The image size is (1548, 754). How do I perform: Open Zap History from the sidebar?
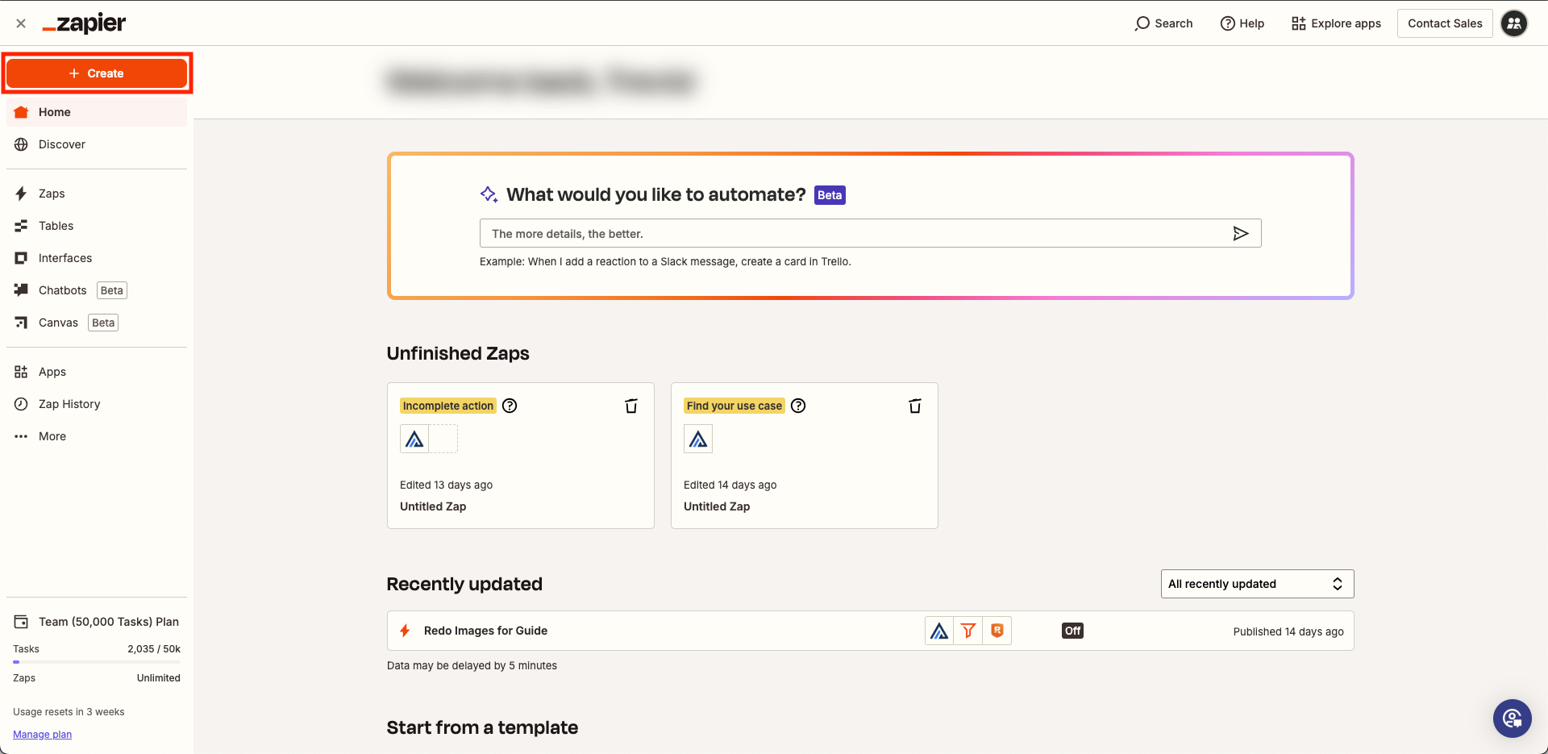pyautogui.click(x=69, y=404)
